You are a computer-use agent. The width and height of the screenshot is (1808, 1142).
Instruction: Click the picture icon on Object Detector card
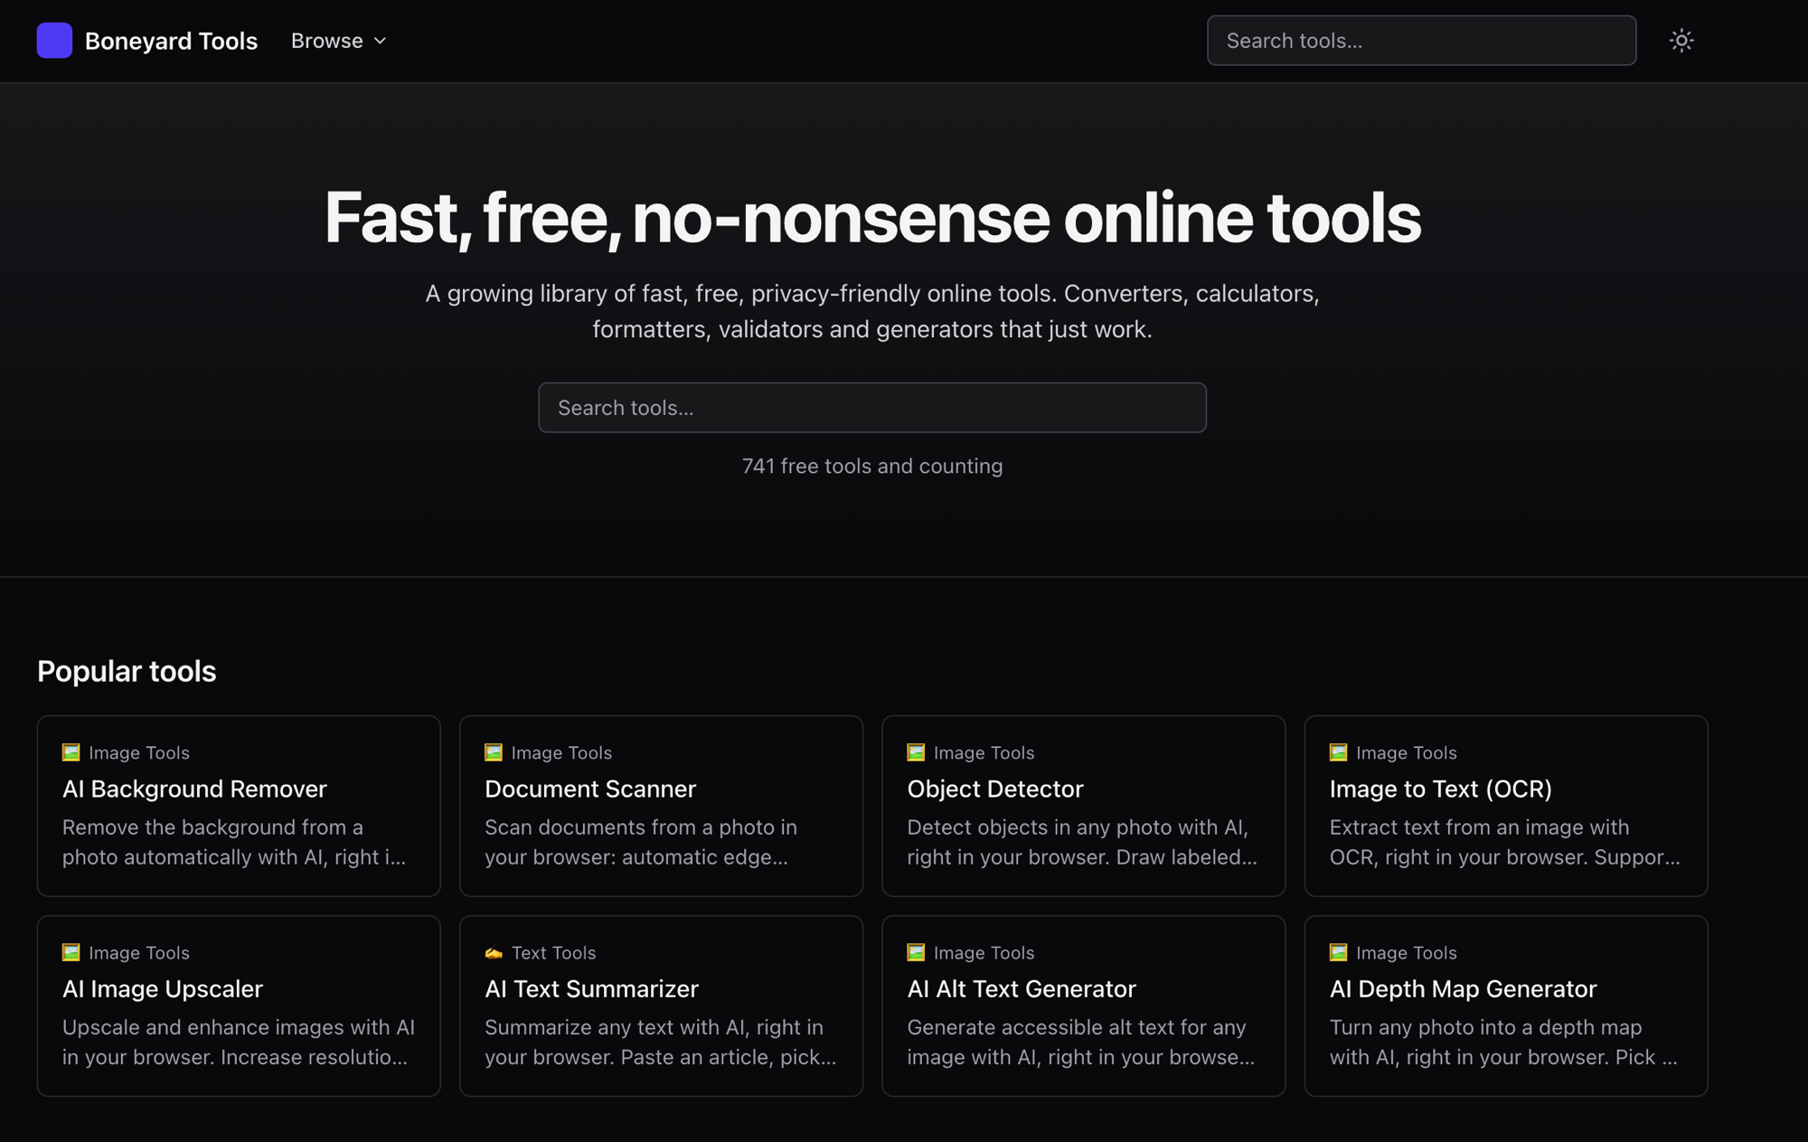[916, 752]
